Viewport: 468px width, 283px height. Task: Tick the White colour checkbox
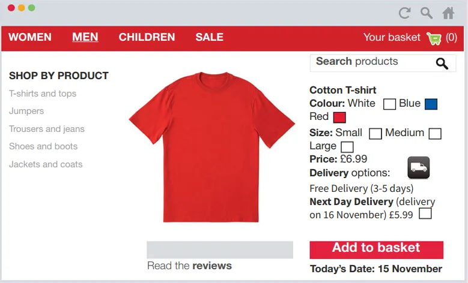click(389, 104)
